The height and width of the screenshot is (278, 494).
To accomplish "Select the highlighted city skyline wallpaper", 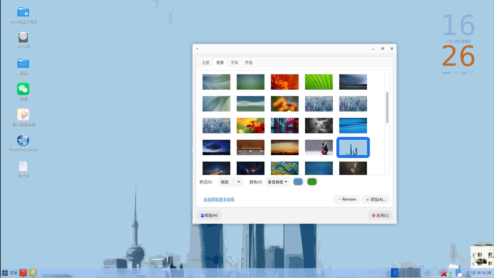I will pyautogui.click(x=353, y=147).
